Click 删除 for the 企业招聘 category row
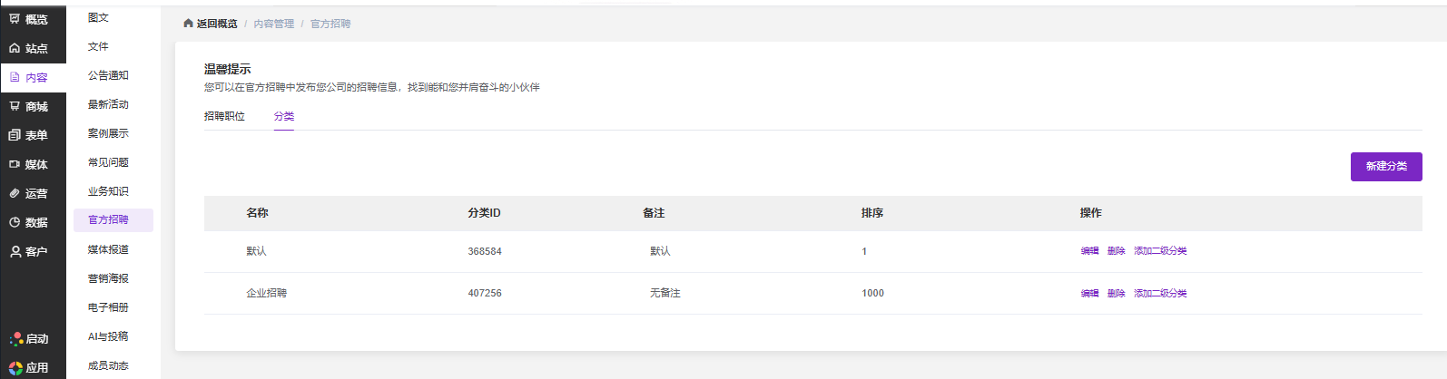This screenshot has height=379, width=1447. [x=1116, y=294]
